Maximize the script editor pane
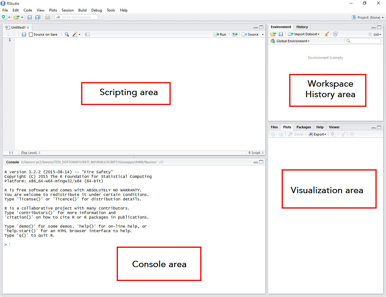386x297 pixels. click(x=261, y=27)
